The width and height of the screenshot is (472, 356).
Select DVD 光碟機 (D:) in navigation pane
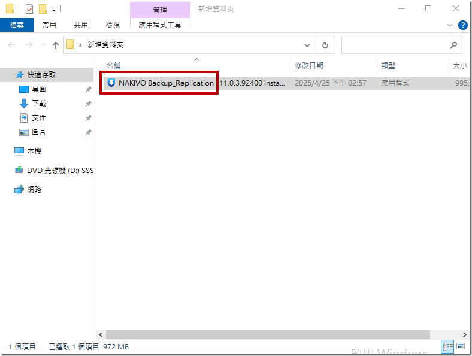(60, 171)
